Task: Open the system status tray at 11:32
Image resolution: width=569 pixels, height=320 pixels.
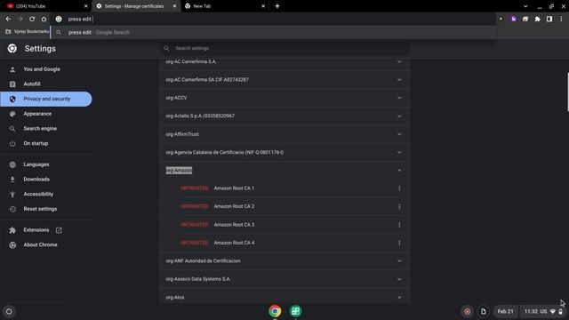Action: point(543,311)
